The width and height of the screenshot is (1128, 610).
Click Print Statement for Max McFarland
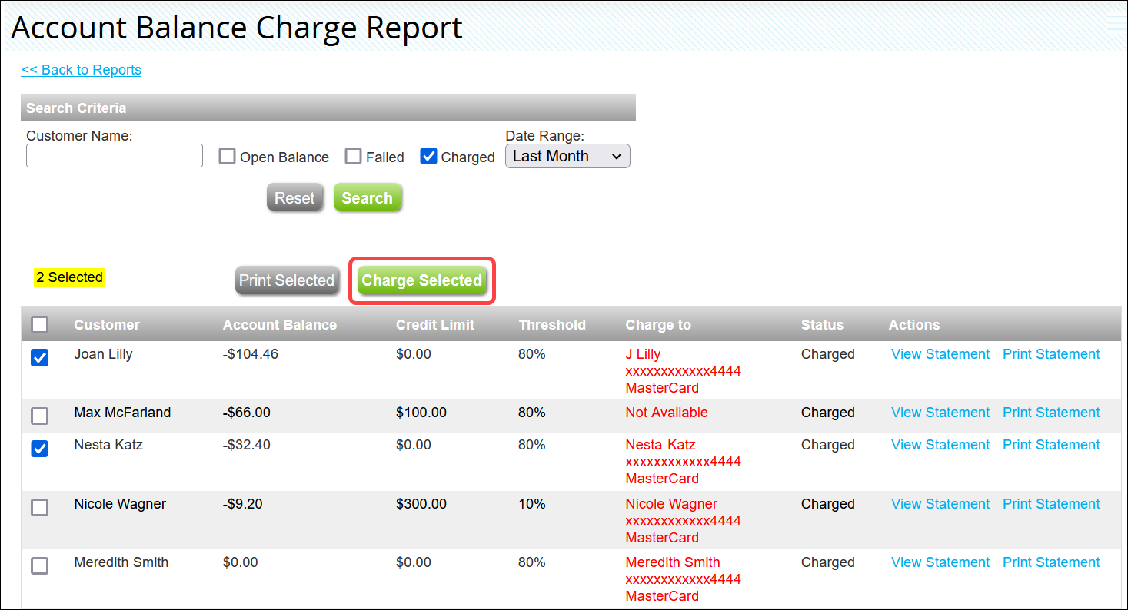(1051, 413)
